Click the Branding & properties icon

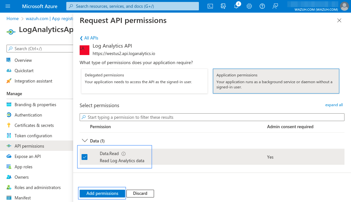point(9,105)
